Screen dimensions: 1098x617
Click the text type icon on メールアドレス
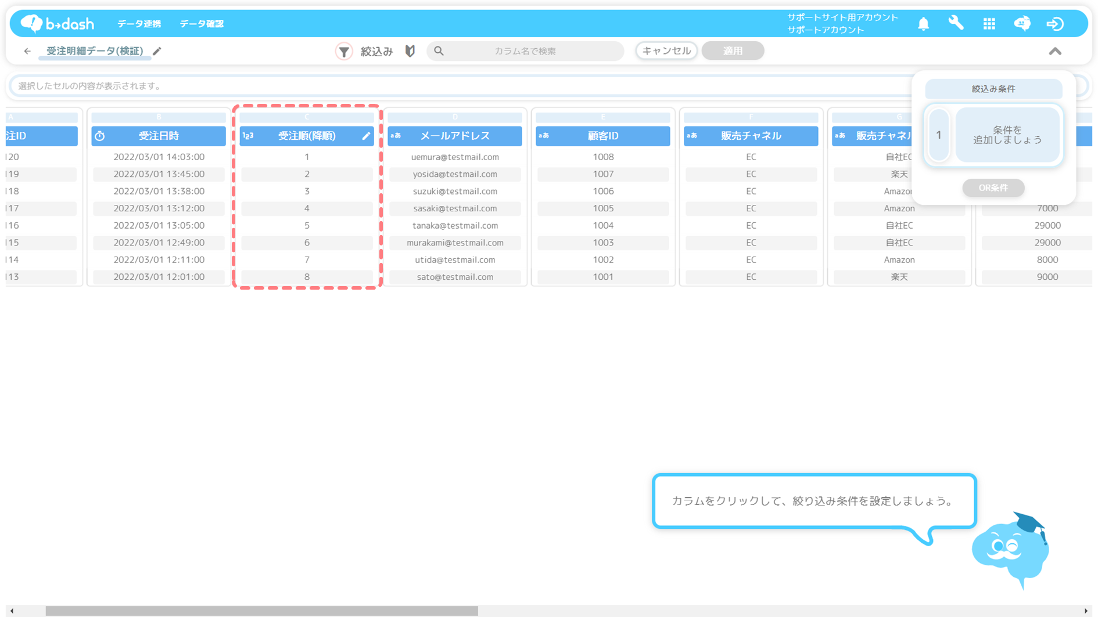[396, 136]
